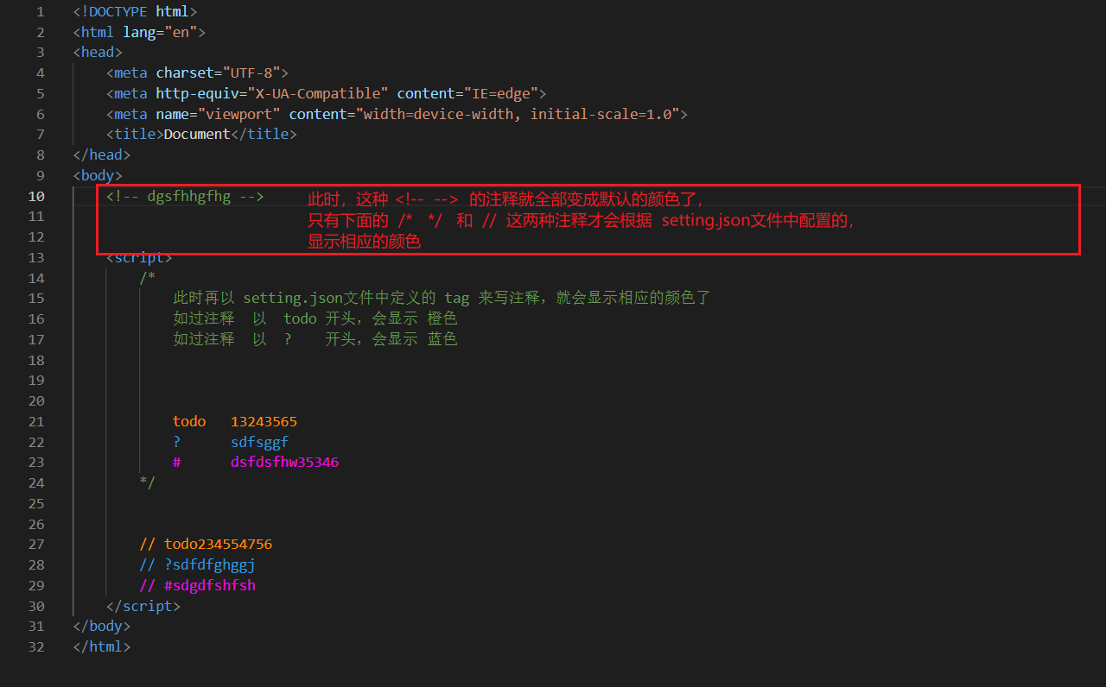Image resolution: width=1106 pixels, height=687 pixels.
Task: Click the */ block comment closer
Action: click(x=148, y=482)
